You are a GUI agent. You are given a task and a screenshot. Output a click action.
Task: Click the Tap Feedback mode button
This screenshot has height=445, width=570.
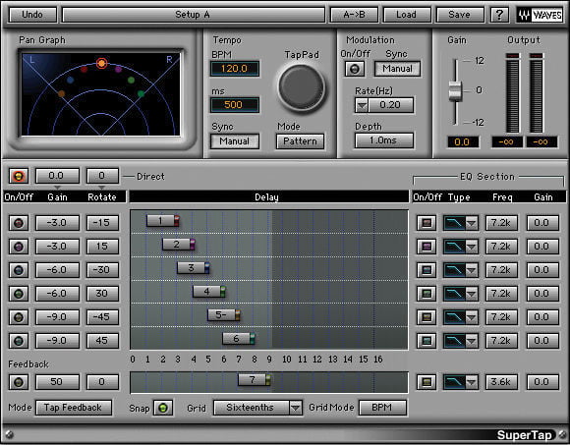(74, 408)
